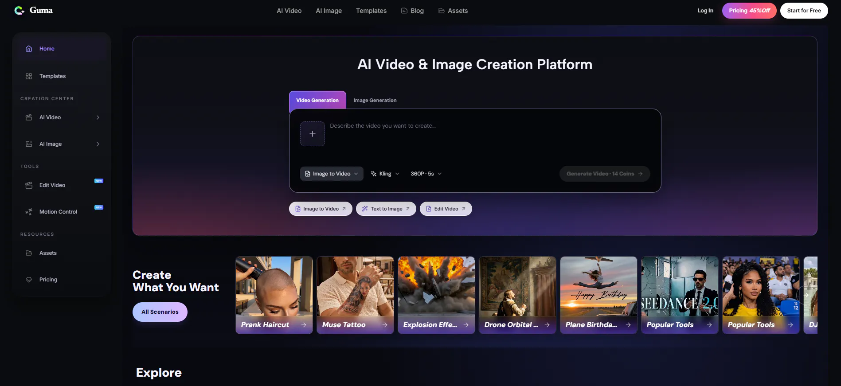Select Pricing label in the sidebar

(48, 280)
